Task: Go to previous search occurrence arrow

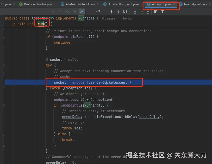Action: click(x=111, y=12)
